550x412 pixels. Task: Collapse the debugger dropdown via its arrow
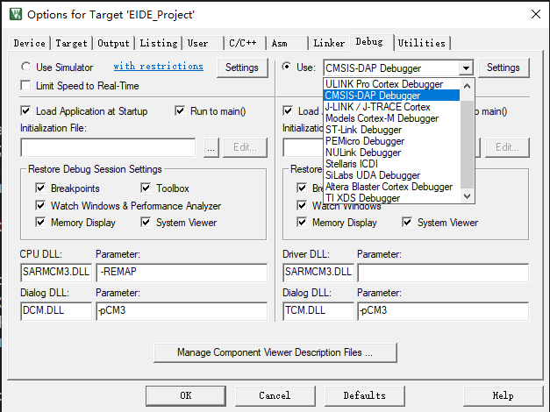pyautogui.click(x=466, y=67)
